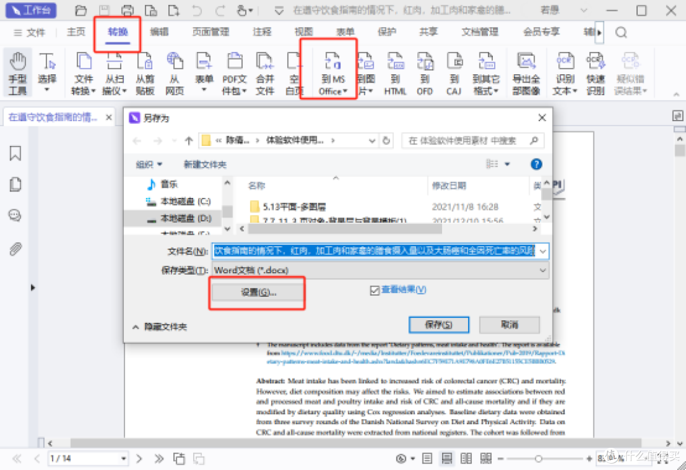Image resolution: width=686 pixels, height=470 pixels.
Task: Click the Open folder icon in title bar
Action: 81,10
